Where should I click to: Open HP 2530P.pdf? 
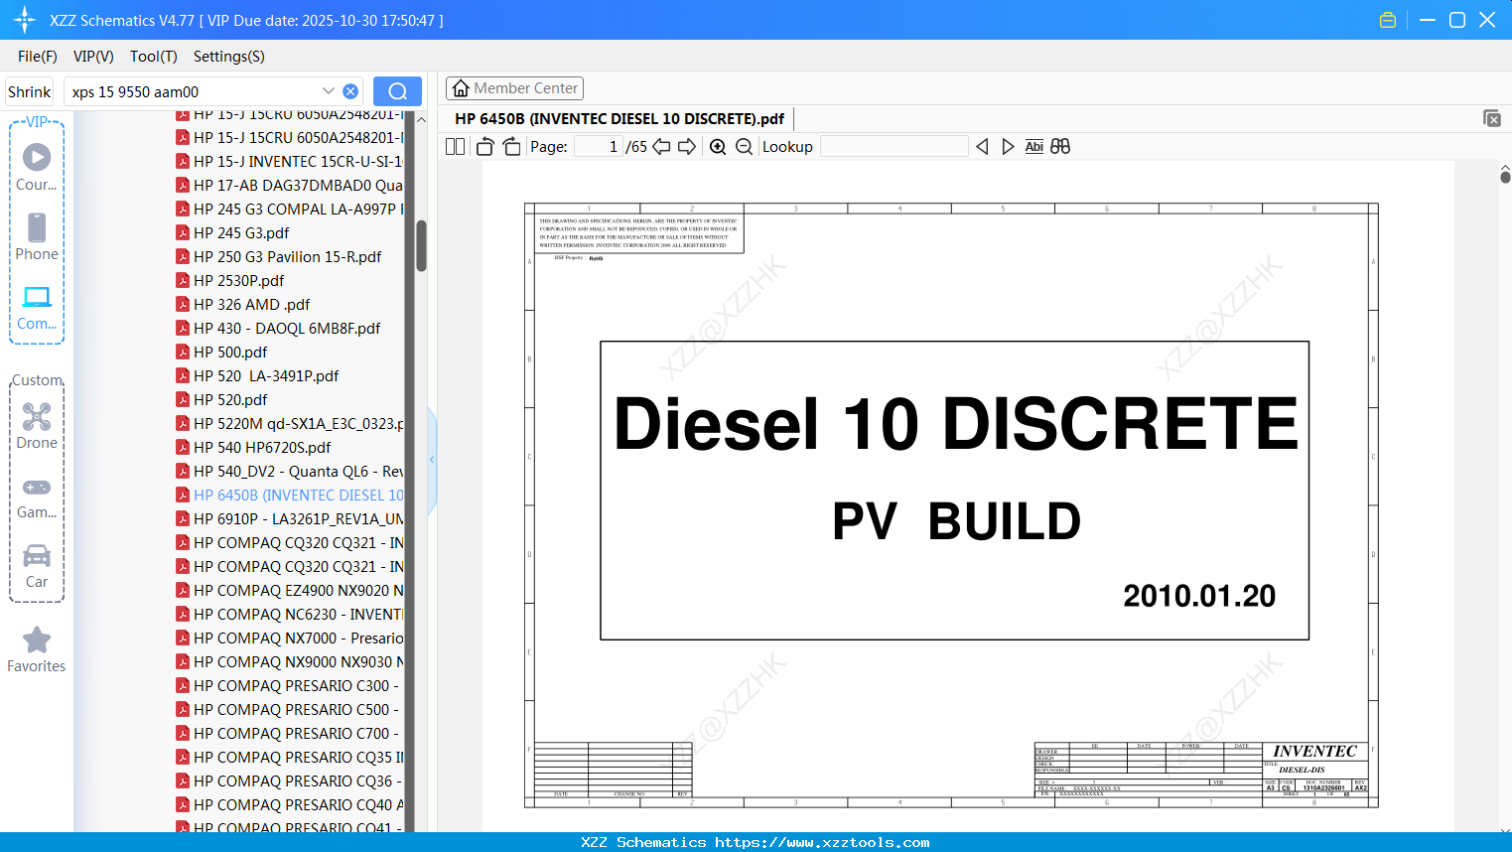238,281
